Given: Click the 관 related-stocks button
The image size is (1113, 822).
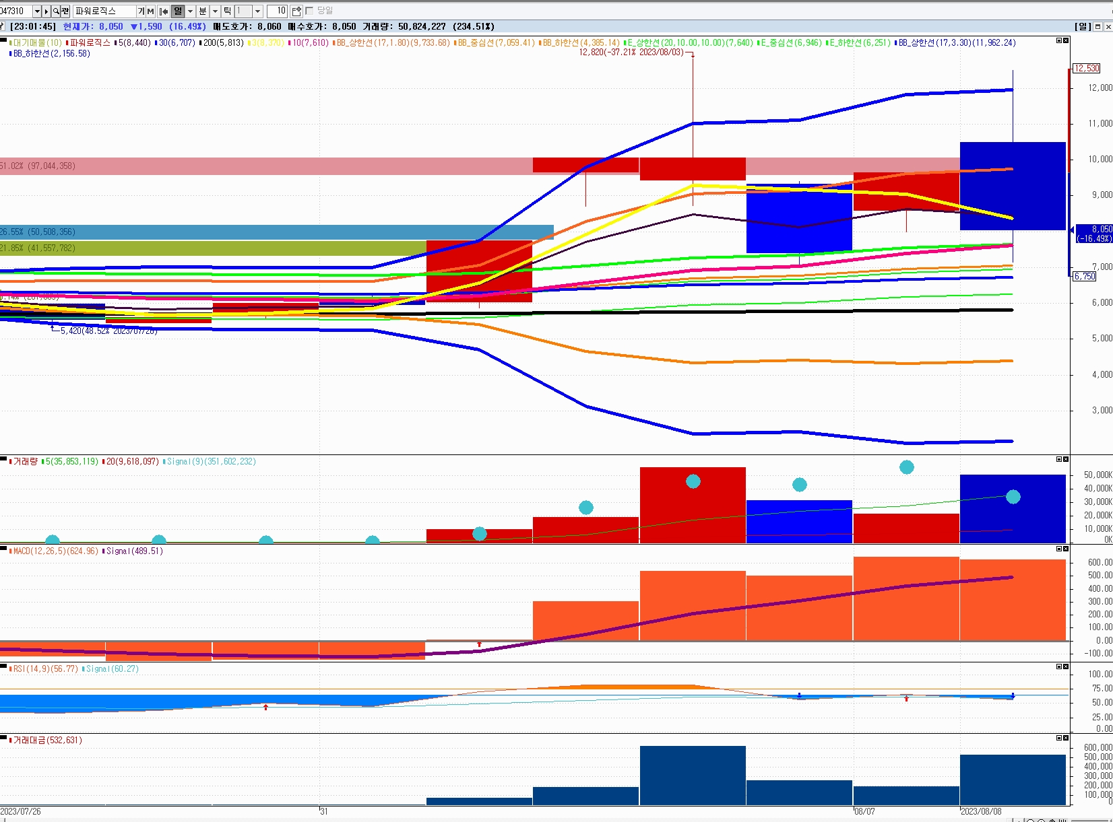Looking at the screenshot, I should [65, 11].
